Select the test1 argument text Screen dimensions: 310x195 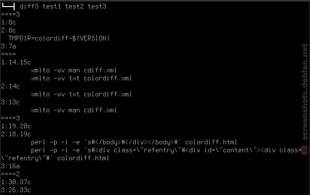click(x=52, y=6)
